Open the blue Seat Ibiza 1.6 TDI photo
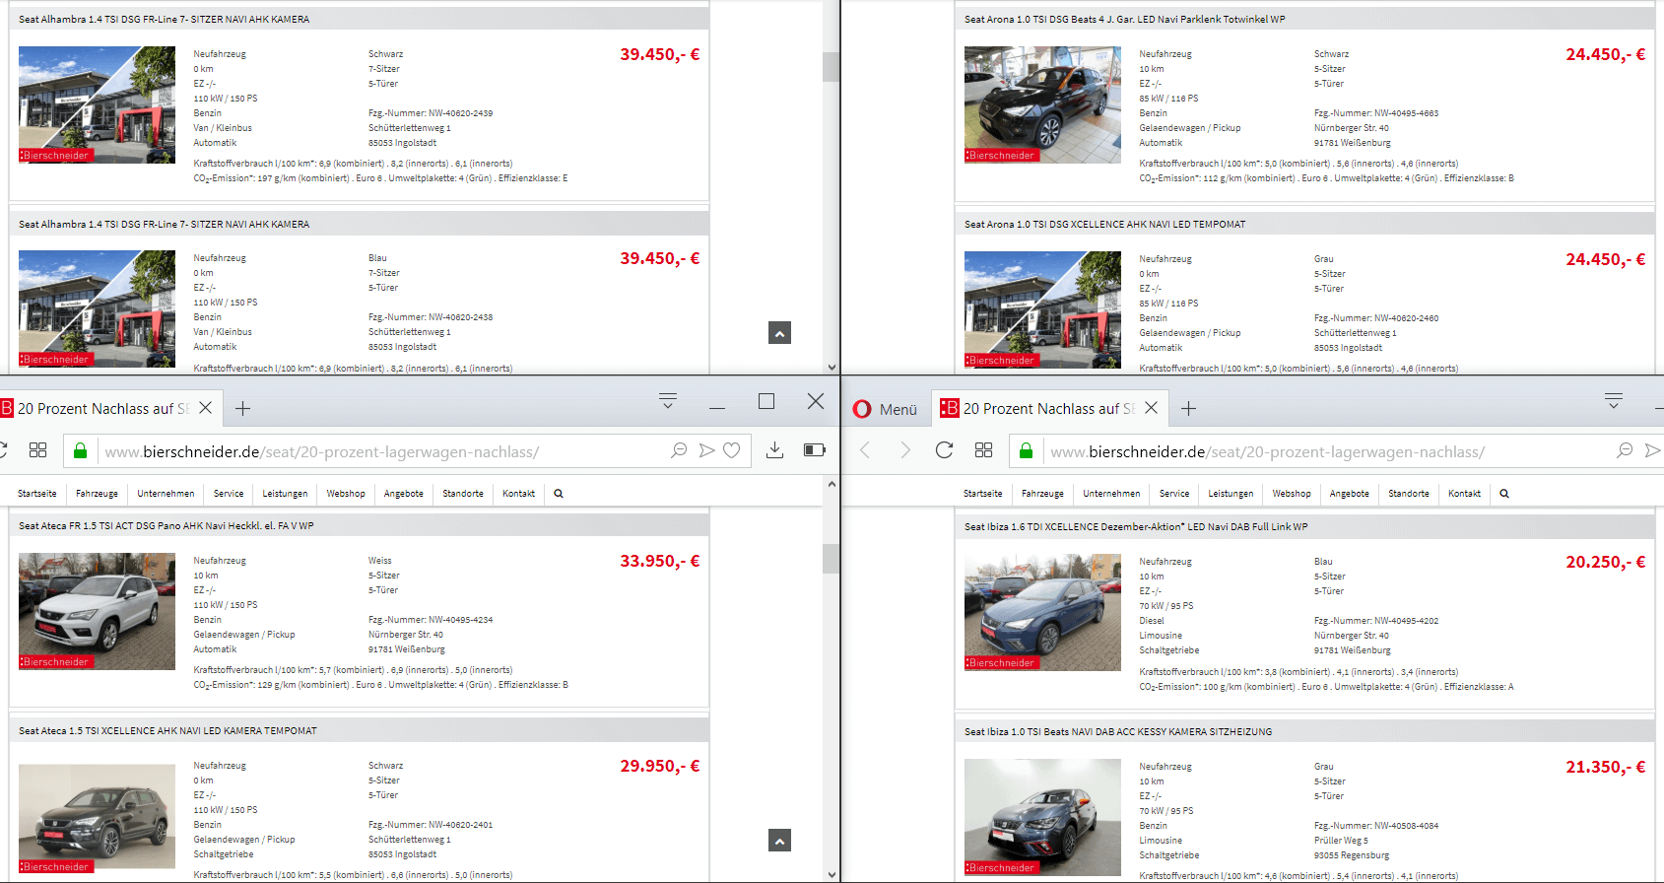The height and width of the screenshot is (883, 1664). coord(1042,612)
